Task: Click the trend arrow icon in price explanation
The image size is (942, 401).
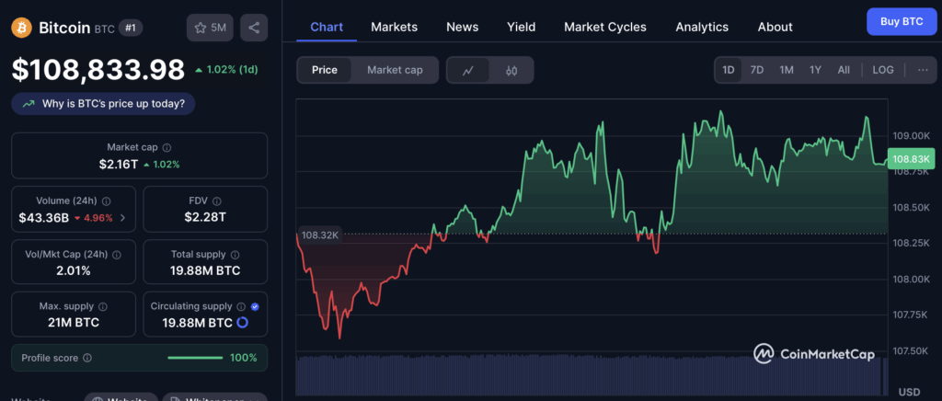Action: coord(29,104)
